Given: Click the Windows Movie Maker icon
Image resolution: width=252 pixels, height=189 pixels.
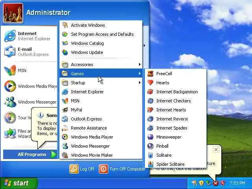Looking at the screenshot, I should pos(65,155).
